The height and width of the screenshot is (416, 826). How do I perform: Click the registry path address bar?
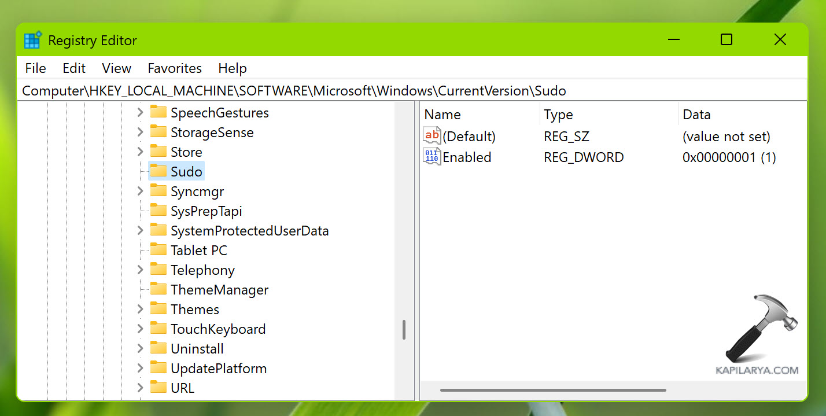click(x=405, y=91)
